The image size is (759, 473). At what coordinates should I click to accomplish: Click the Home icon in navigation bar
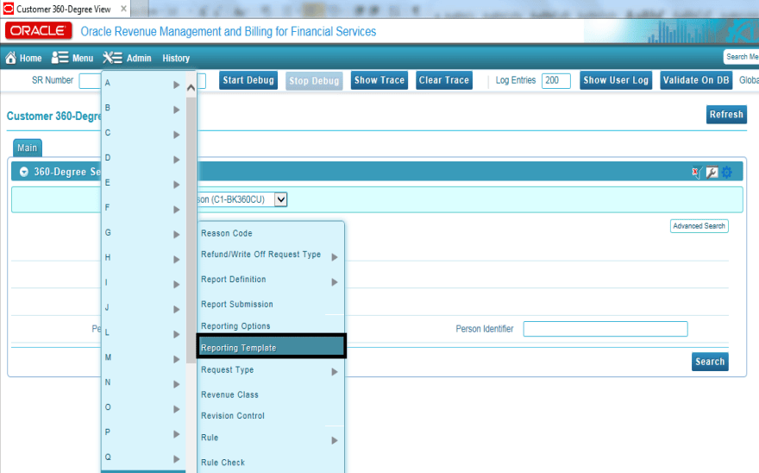click(11, 58)
